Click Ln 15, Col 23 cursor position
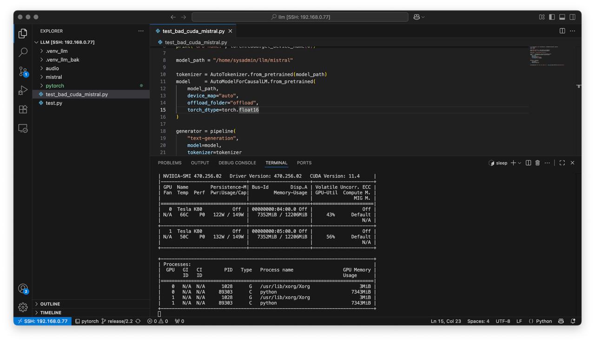The width and height of the screenshot is (595, 342). coord(446,321)
